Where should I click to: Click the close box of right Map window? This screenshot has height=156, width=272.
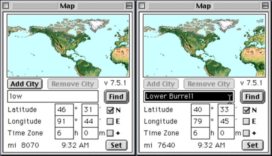pyautogui.click(x=142, y=6)
